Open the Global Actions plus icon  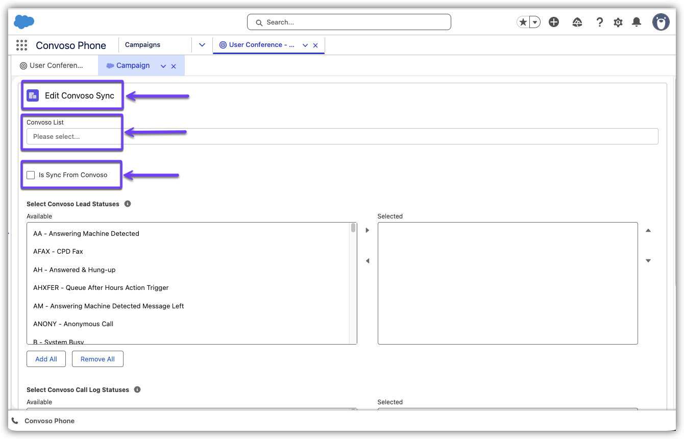pos(554,22)
